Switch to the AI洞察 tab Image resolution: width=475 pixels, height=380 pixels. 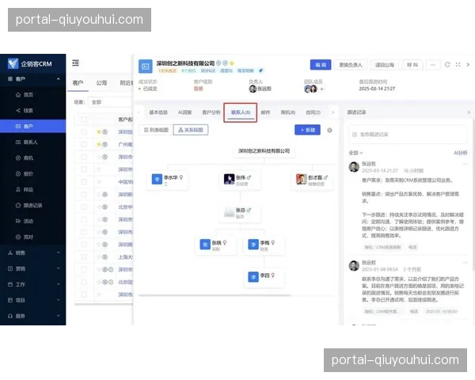click(x=184, y=112)
